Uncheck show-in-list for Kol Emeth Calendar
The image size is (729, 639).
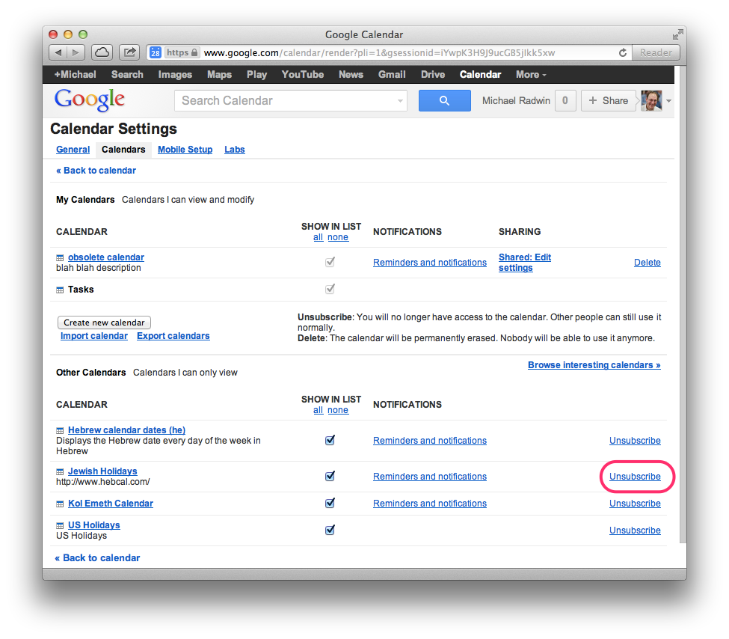[x=330, y=503]
